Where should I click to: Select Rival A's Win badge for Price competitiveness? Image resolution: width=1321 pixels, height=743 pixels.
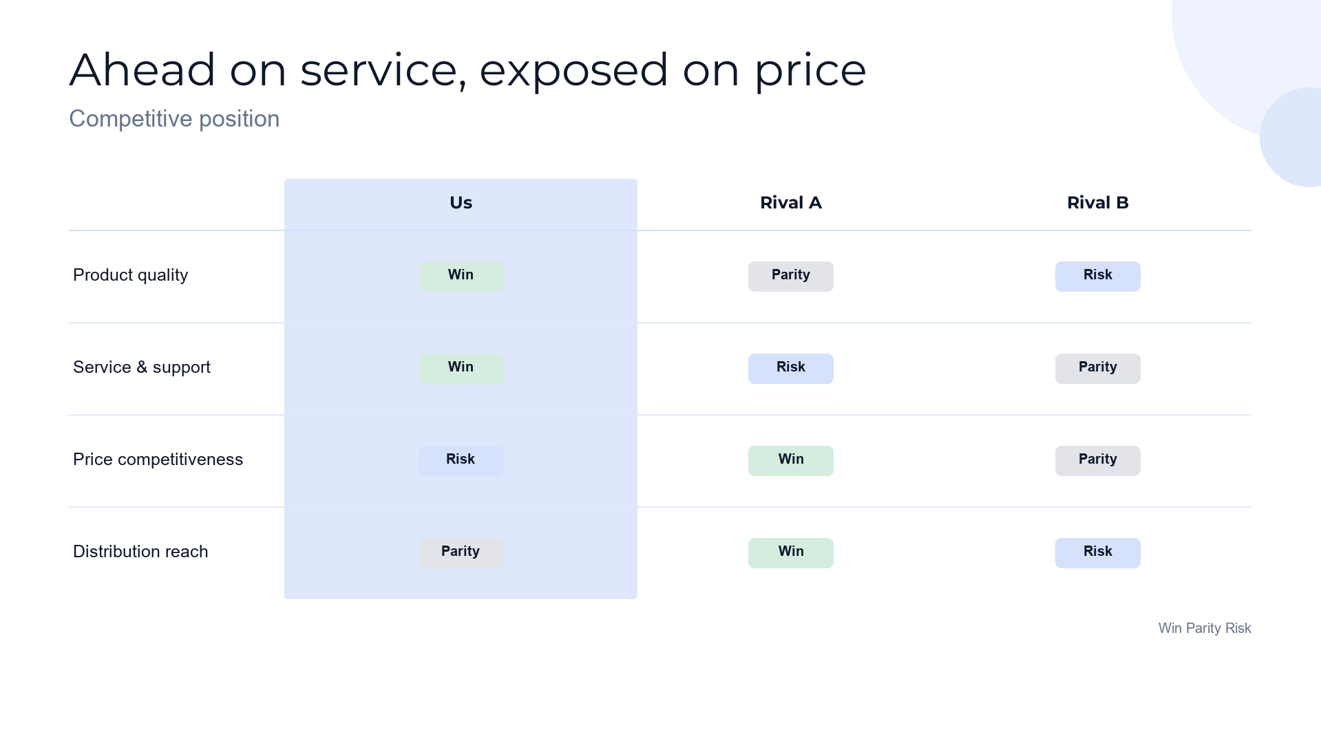pos(790,460)
